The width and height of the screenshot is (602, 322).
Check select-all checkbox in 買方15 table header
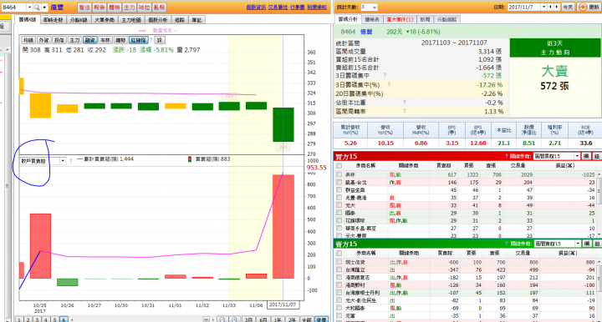click(x=339, y=166)
